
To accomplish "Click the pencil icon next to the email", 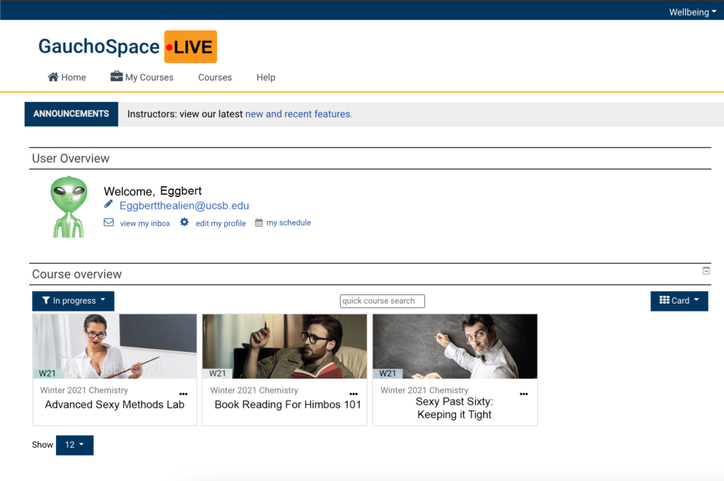I will 109,205.
